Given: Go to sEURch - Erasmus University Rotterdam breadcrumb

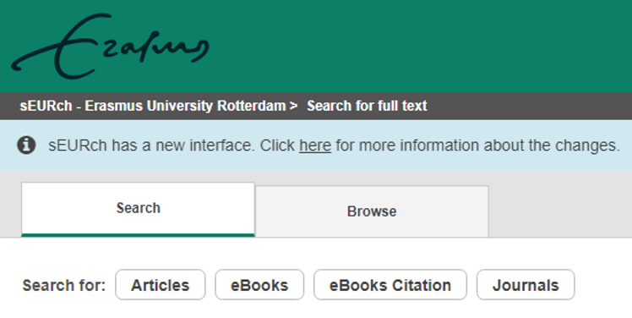Looking at the screenshot, I should pos(153,106).
